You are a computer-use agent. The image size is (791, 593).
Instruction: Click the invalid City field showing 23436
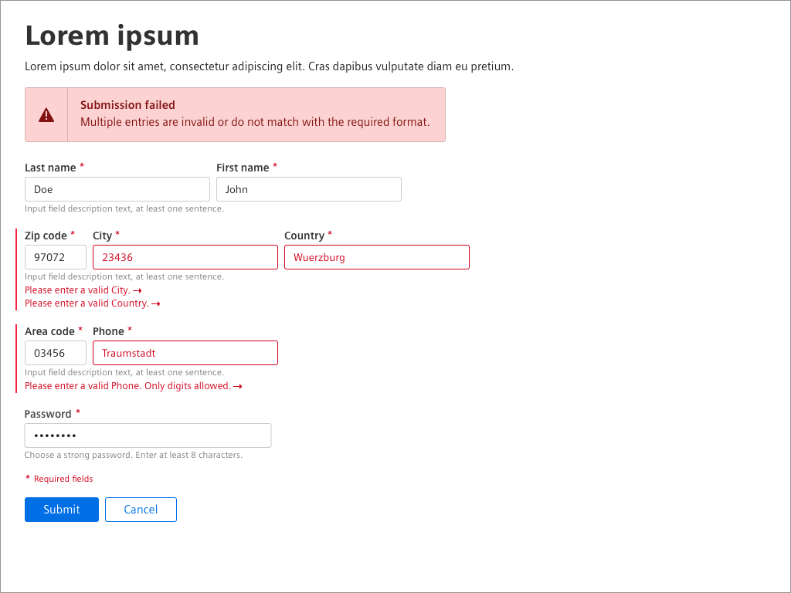pyautogui.click(x=185, y=257)
